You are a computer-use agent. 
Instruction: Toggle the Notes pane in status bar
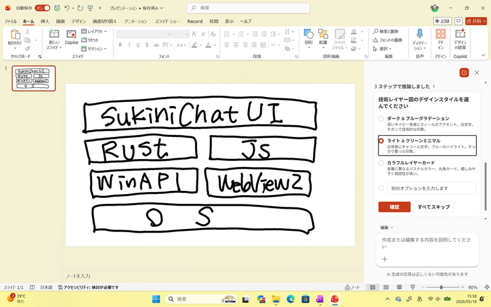[x=352, y=287]
